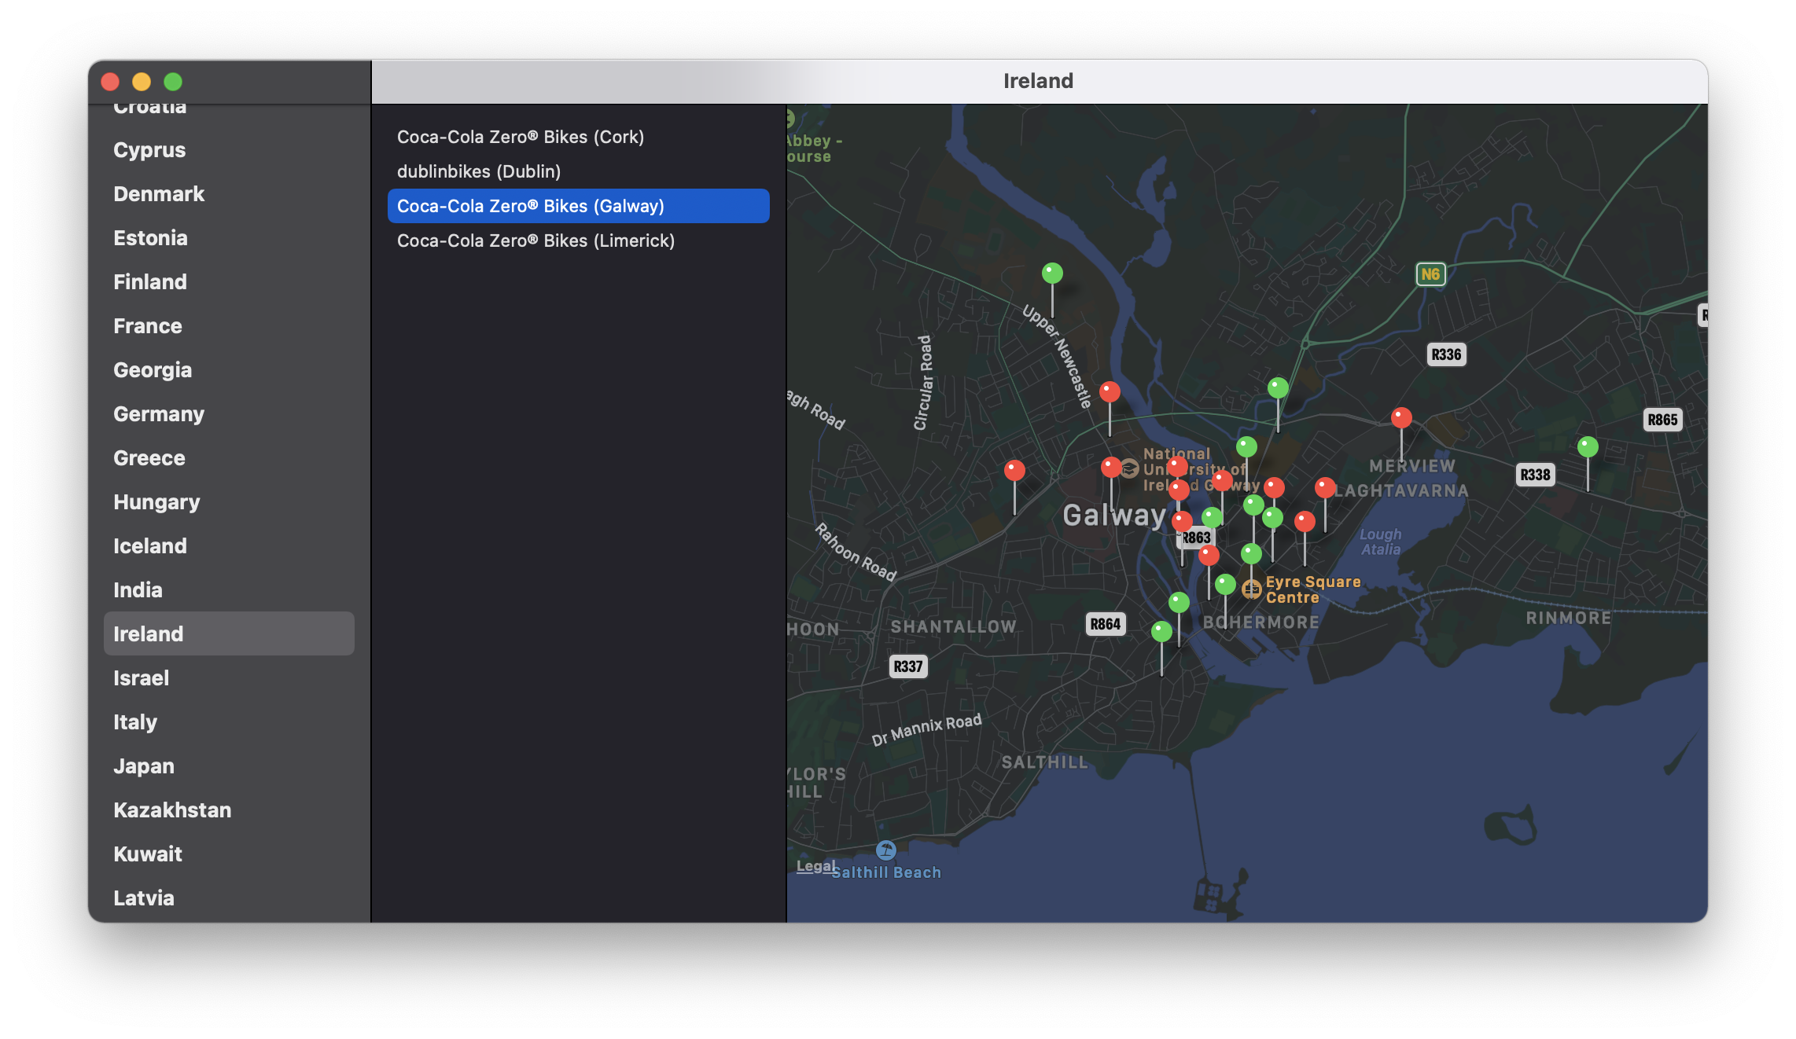Open the Legal link on the map
Viewport: 1796px width, 1039px height.
[x=815, y=866]
